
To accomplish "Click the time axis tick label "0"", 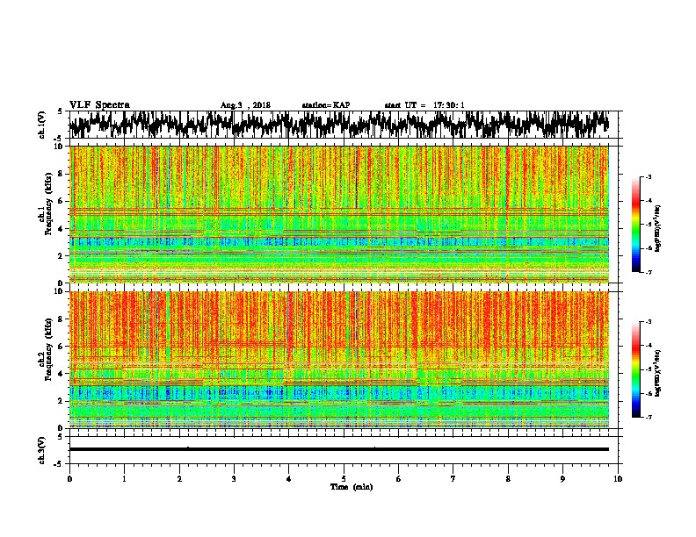I will [x=69, y=479].
